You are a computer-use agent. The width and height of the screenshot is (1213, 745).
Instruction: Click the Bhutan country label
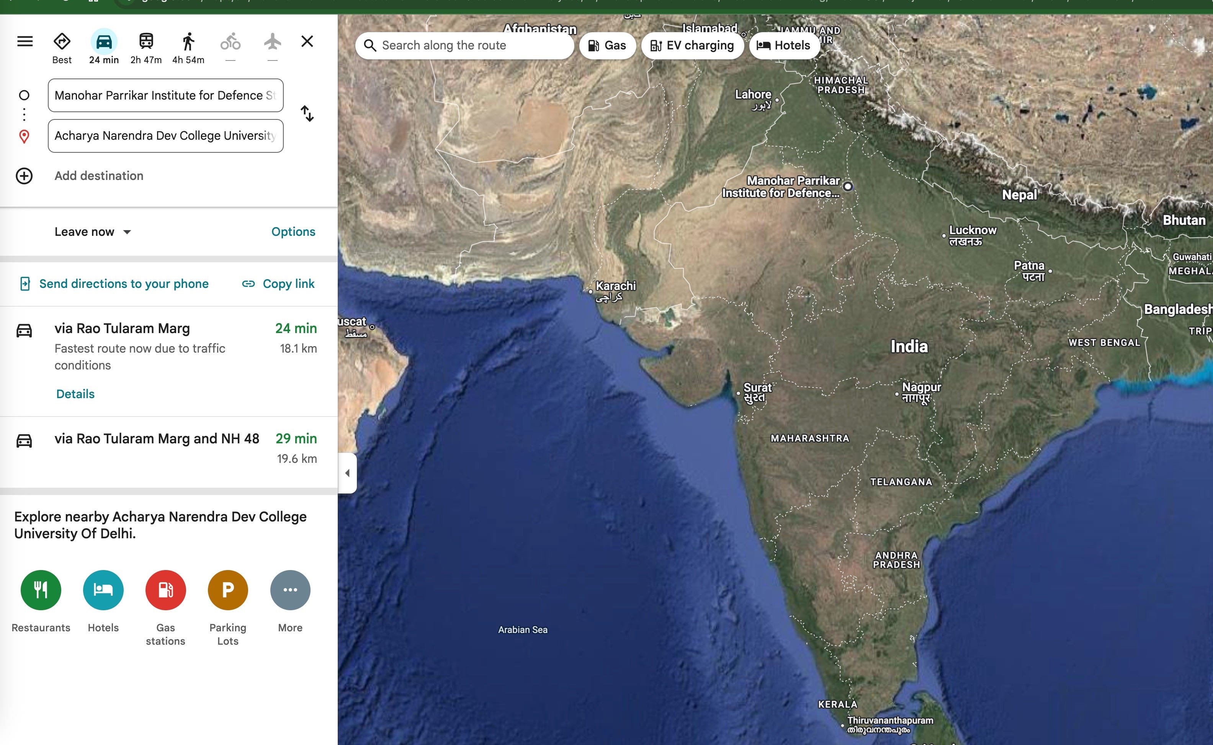point(1184,220)
